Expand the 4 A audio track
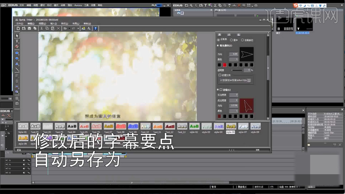The width and height of the screenshot is (345, 194). 6,173
